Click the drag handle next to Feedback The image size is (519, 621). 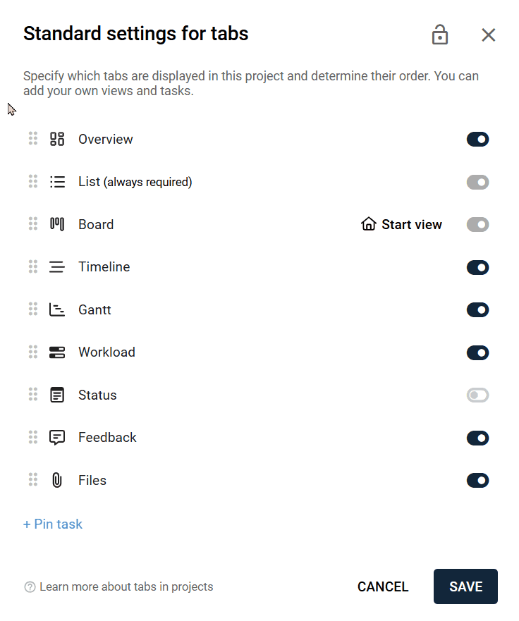pyautogui.click(x=33, y=437)
